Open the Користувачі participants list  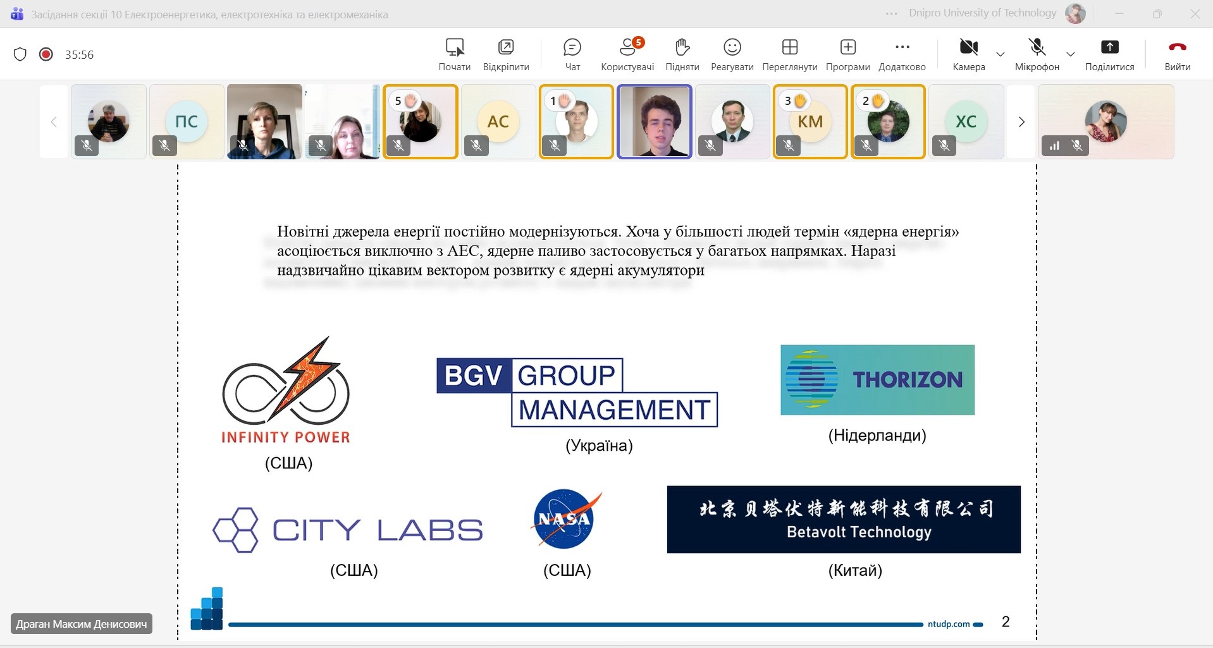pos(627,54)
